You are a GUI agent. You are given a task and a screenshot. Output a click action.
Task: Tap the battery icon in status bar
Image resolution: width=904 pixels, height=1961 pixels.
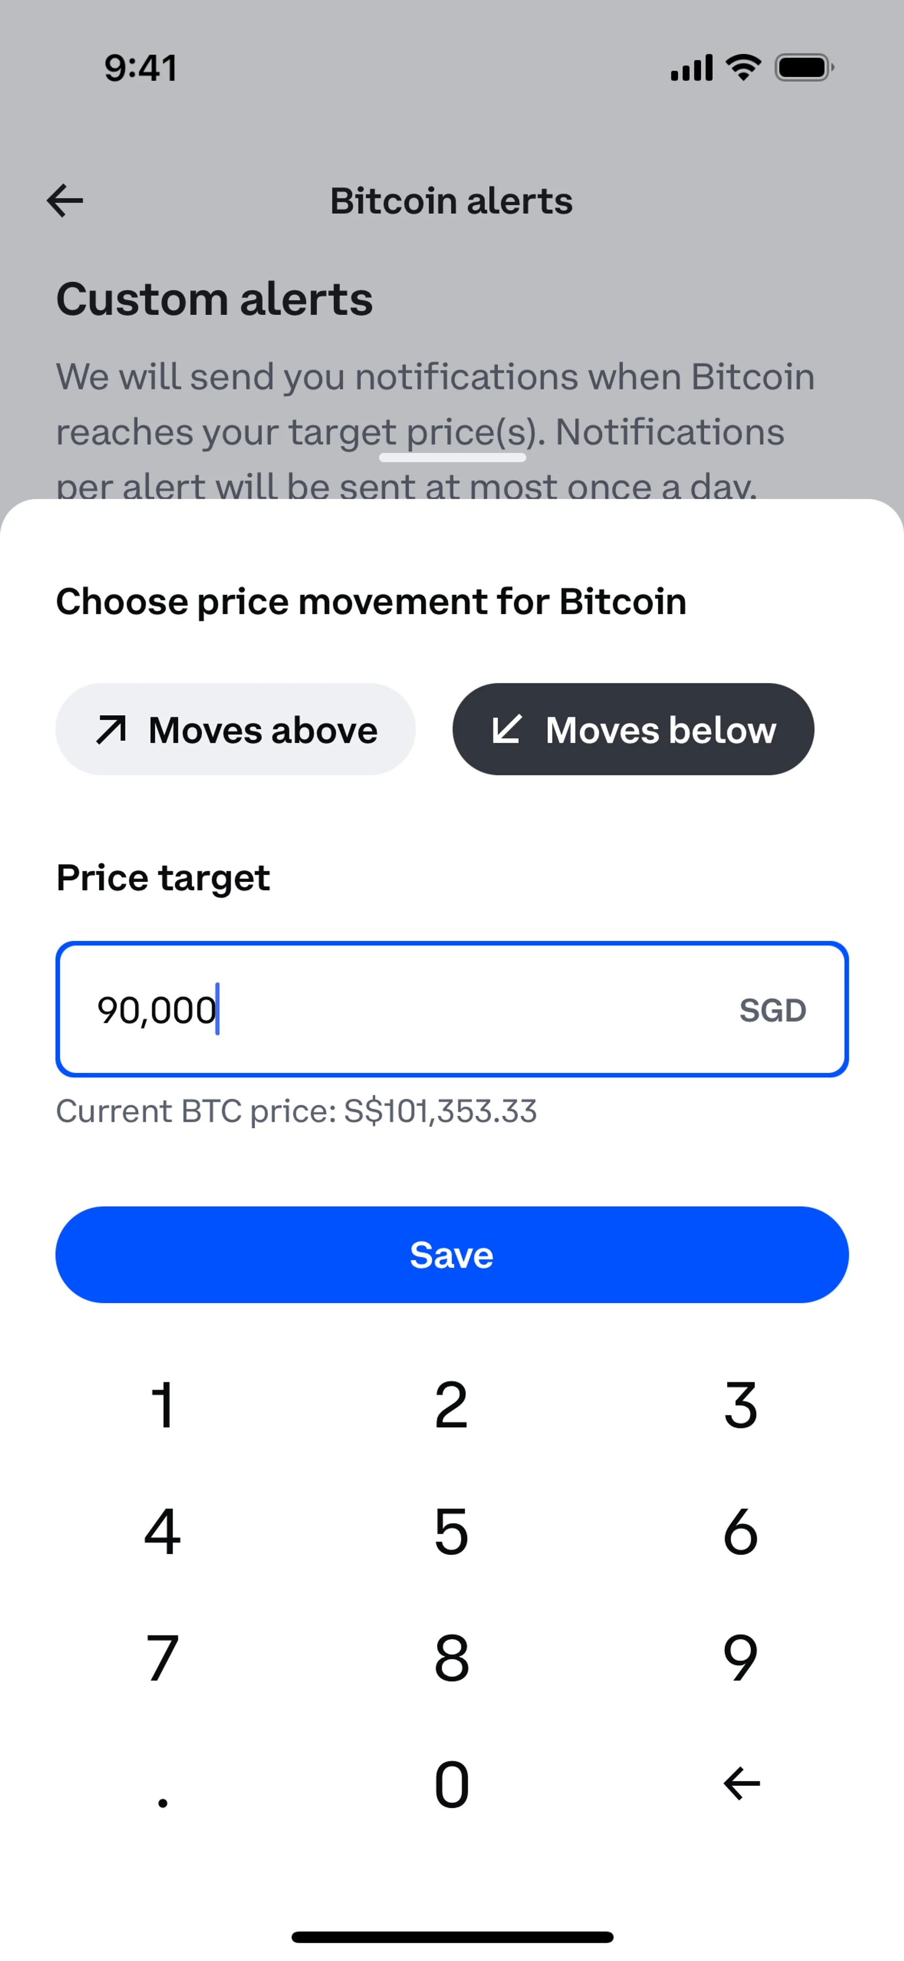point(804,68)
